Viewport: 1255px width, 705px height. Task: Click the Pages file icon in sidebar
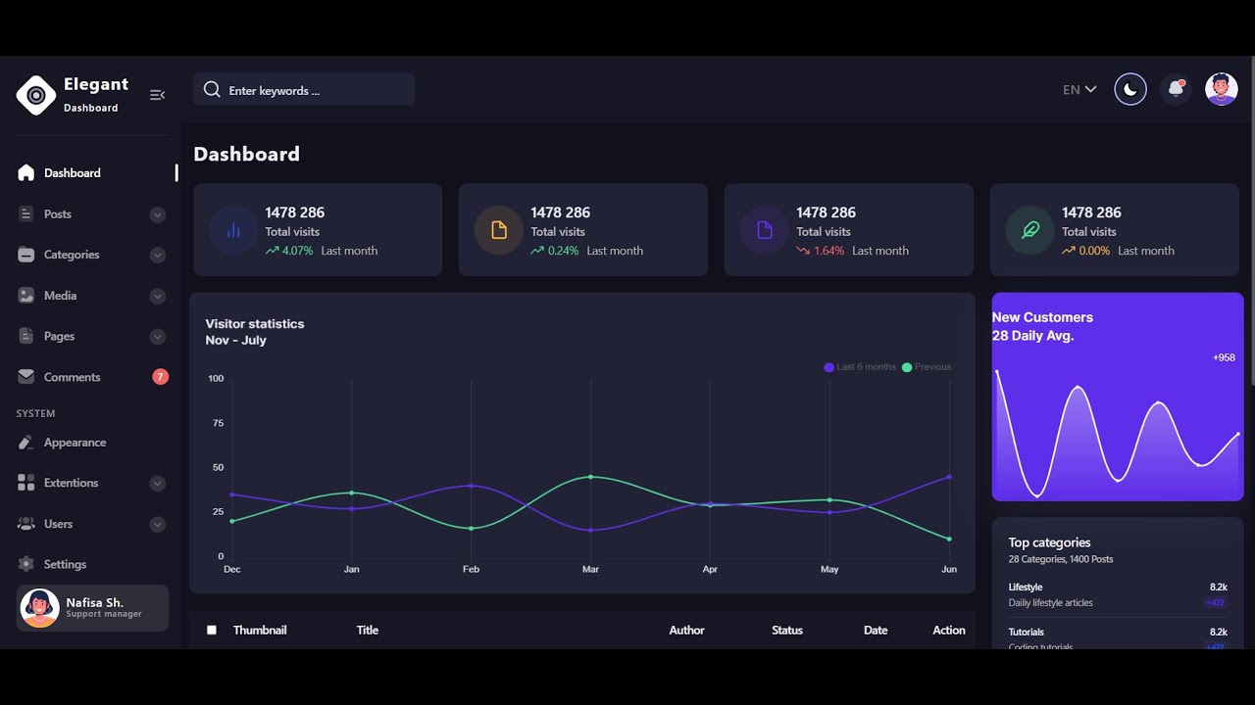(26, 336)
